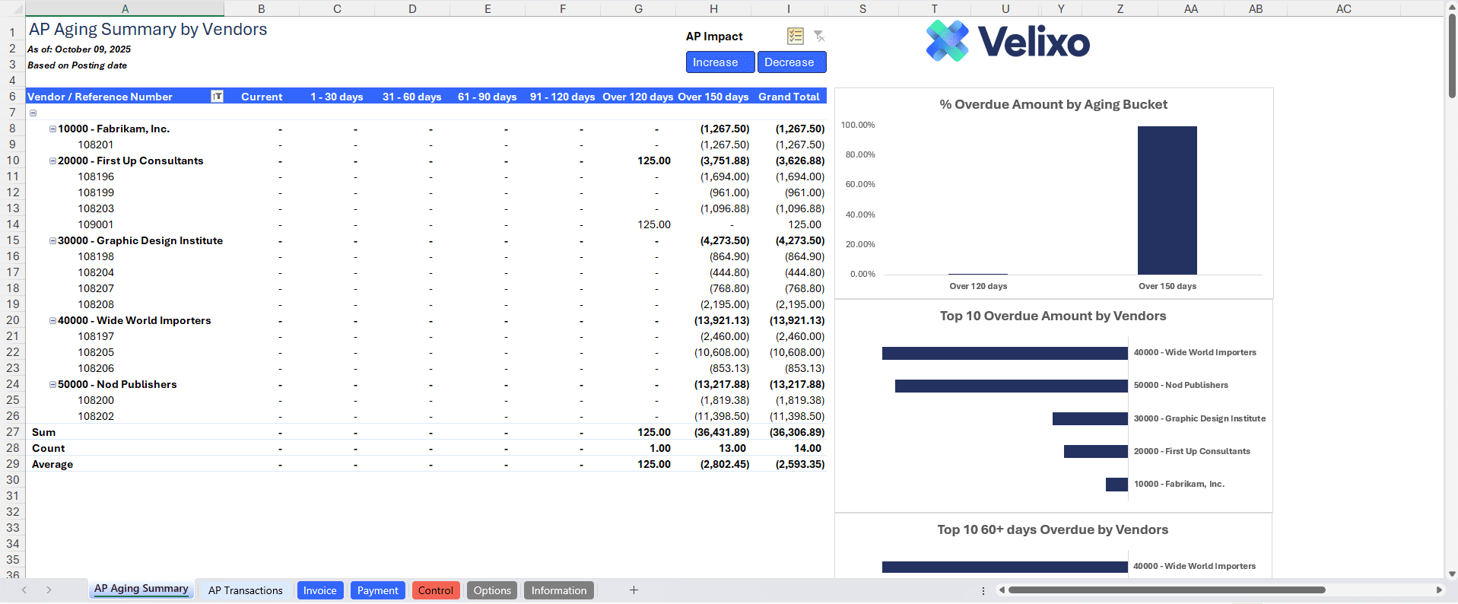Open the AP Transactions sheet tab
This screenshot has height=604, width=1458.
point(245,590)
